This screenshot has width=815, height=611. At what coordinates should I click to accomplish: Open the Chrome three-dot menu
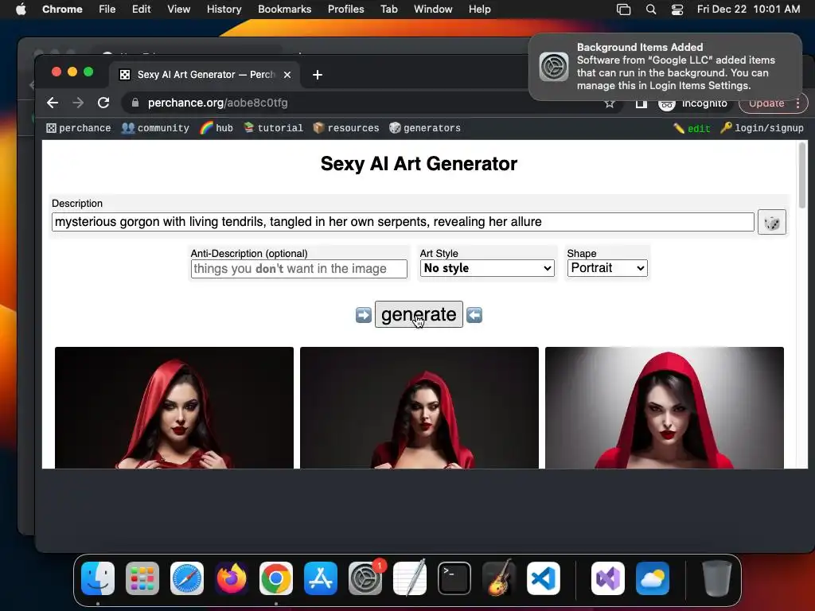point(797,103)
